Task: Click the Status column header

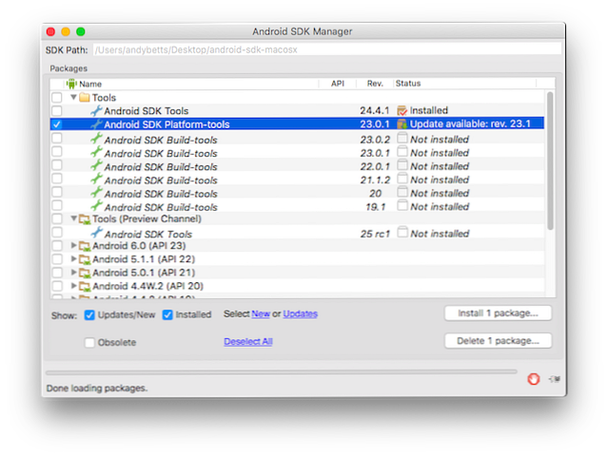Action: 408,84
